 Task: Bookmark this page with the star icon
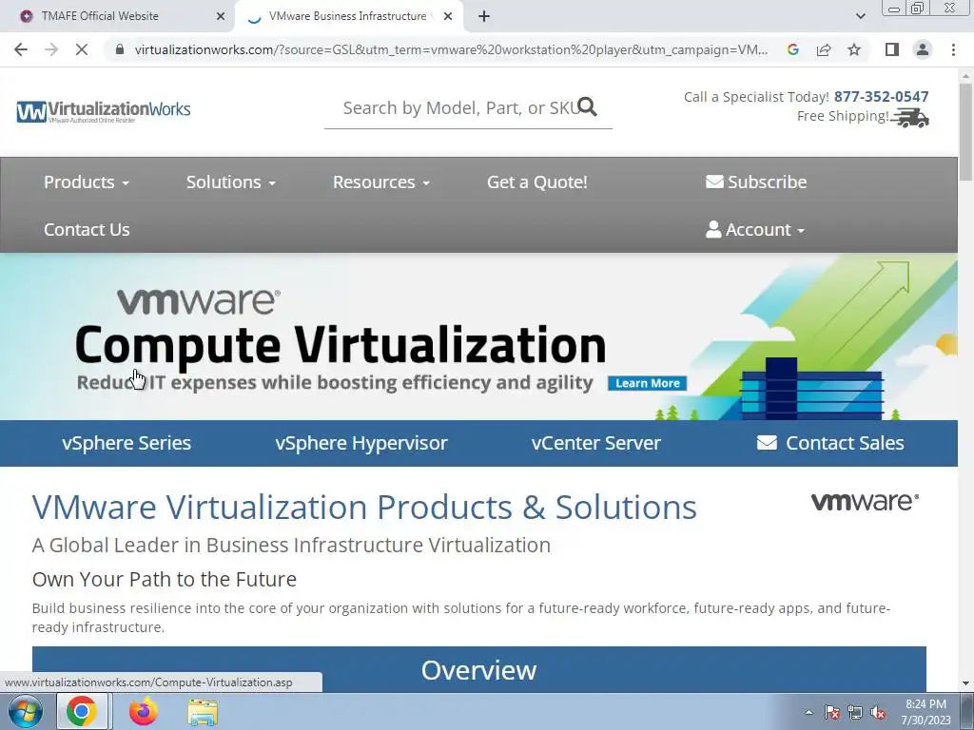(854, 49)
